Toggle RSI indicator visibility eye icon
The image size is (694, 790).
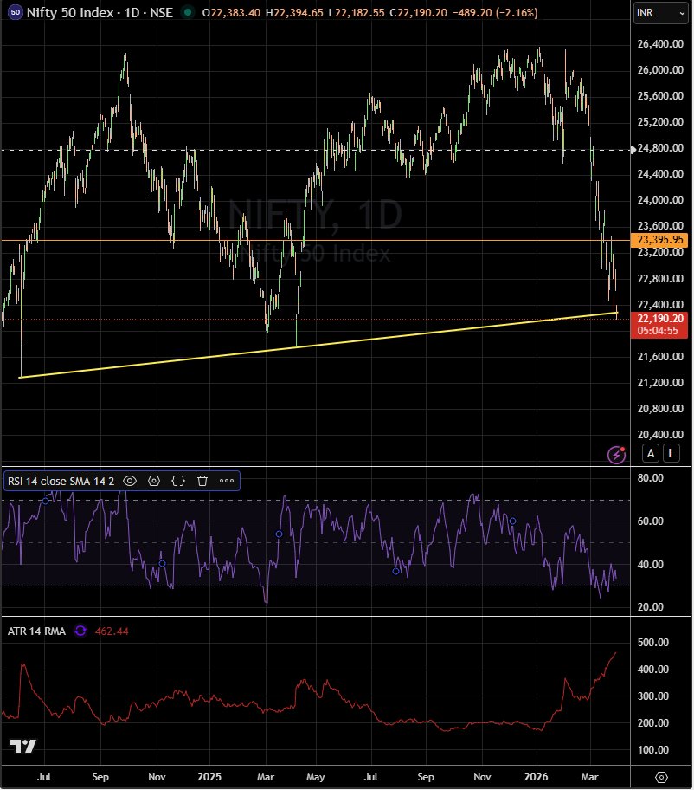(x=130, y=481)
